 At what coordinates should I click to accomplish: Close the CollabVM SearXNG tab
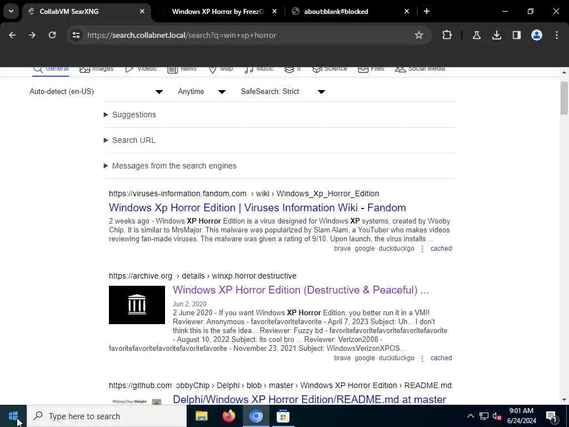pyautogui.click(x=142, y=11)
